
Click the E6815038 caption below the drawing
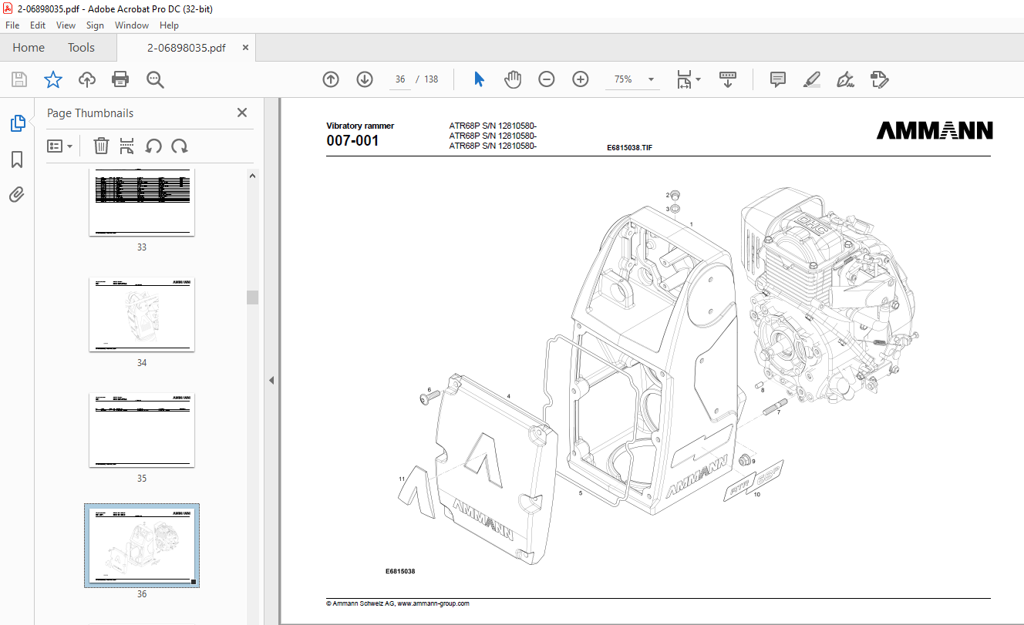pyautogui.click(x=400, y=572)
